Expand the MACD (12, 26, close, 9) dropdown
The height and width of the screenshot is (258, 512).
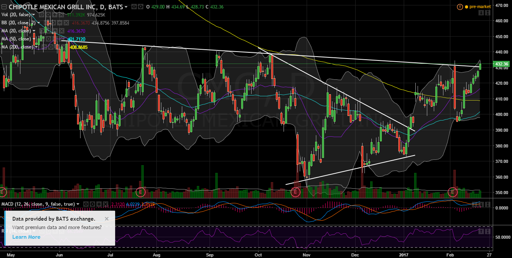point(78,204)
